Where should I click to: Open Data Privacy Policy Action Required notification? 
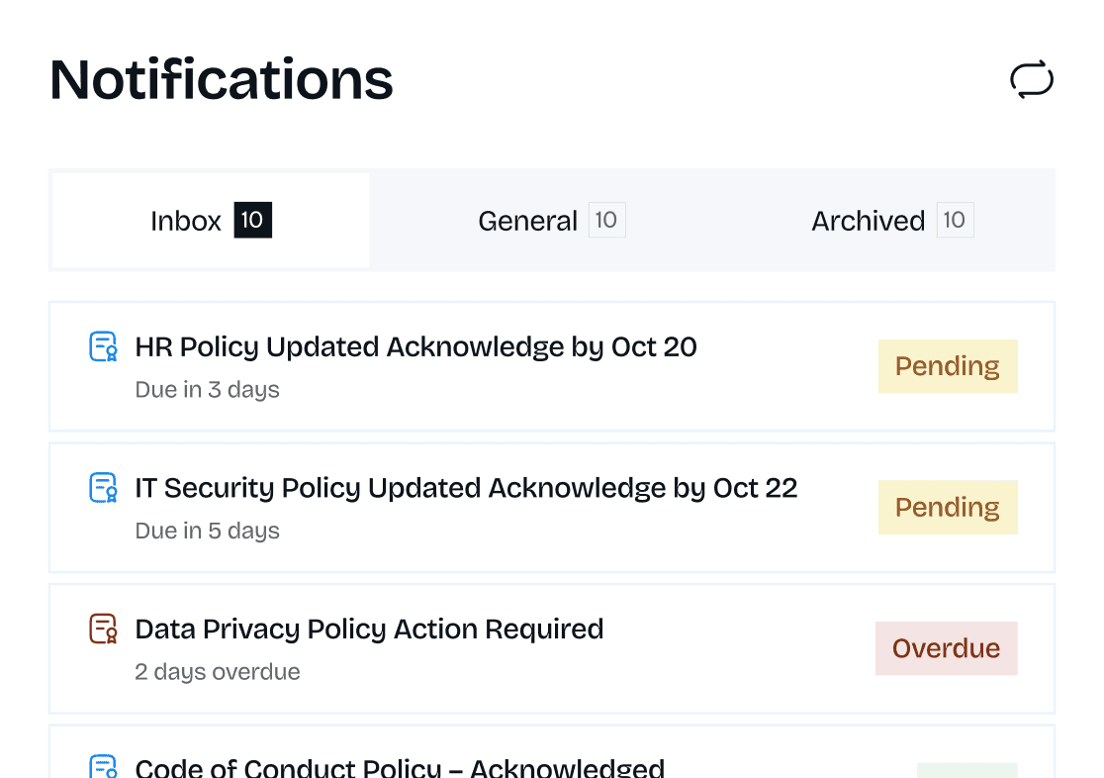(x=369, y=630)
